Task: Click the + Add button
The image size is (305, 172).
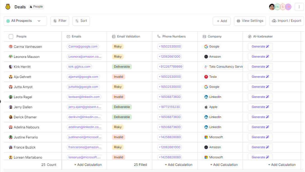Action: click(222, 21)
